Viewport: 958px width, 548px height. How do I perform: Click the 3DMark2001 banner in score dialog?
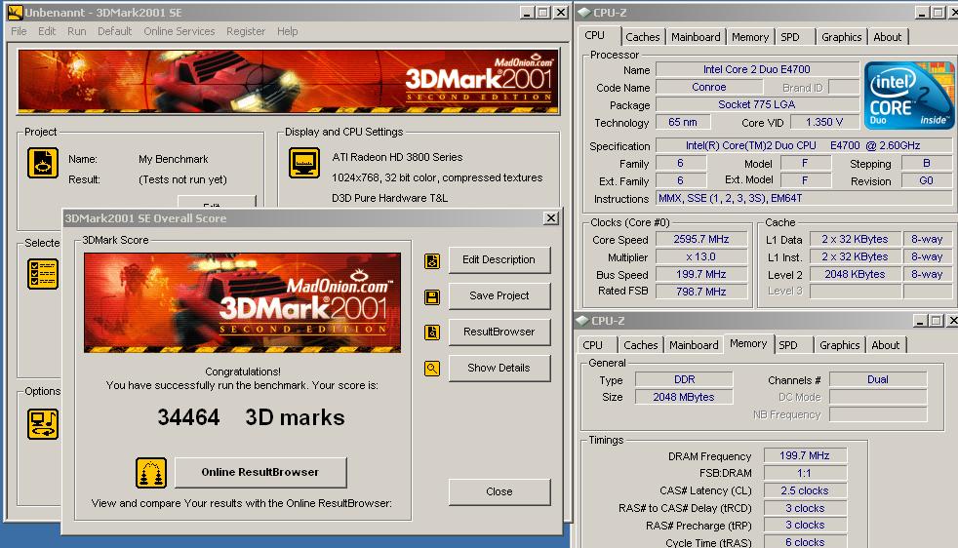pos(243,302)
